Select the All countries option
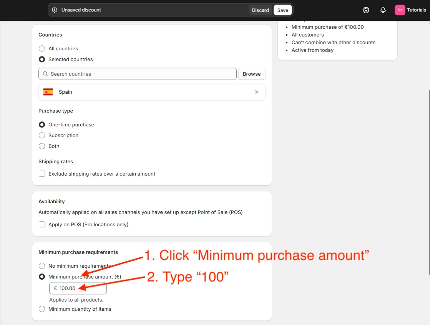The height and width of the screenshot is (325, 430). [x=42, y=48]
